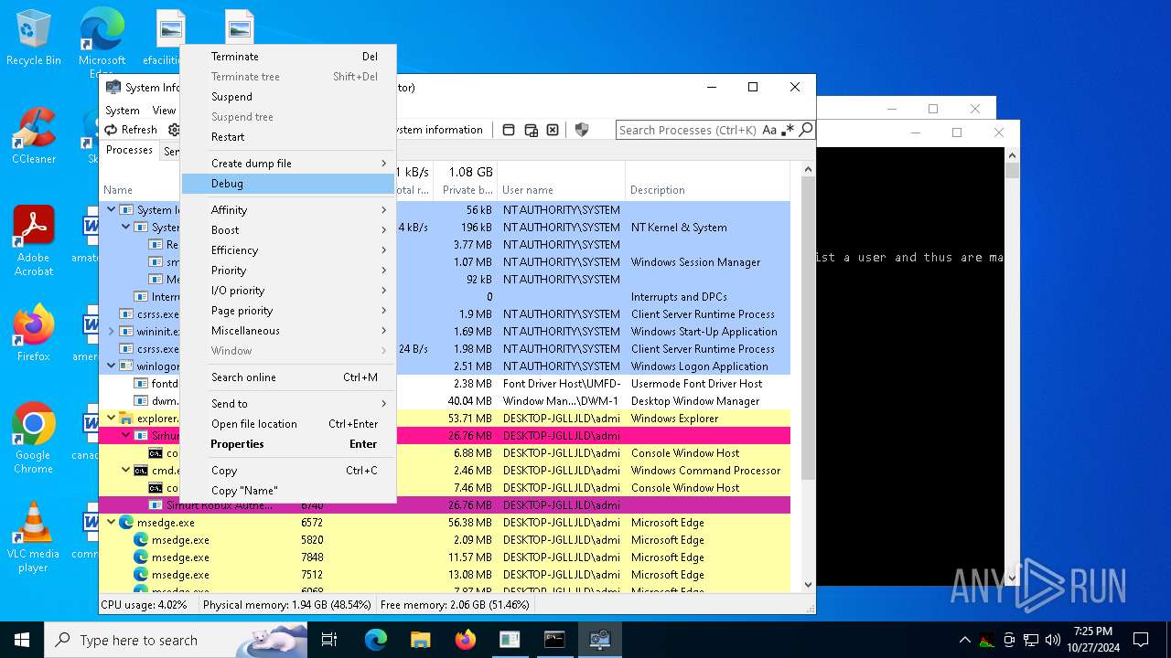1171x658 pixels.
Task: Select VLC media player desktop icon
Action: (34, 537)
